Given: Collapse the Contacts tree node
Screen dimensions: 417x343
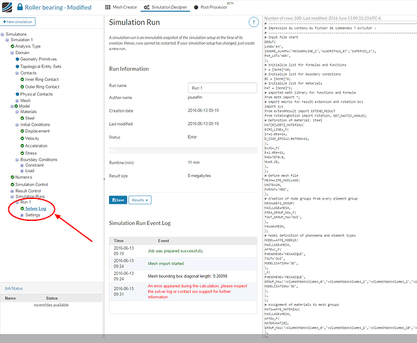Looking at the screenshot, I should 17,73.
